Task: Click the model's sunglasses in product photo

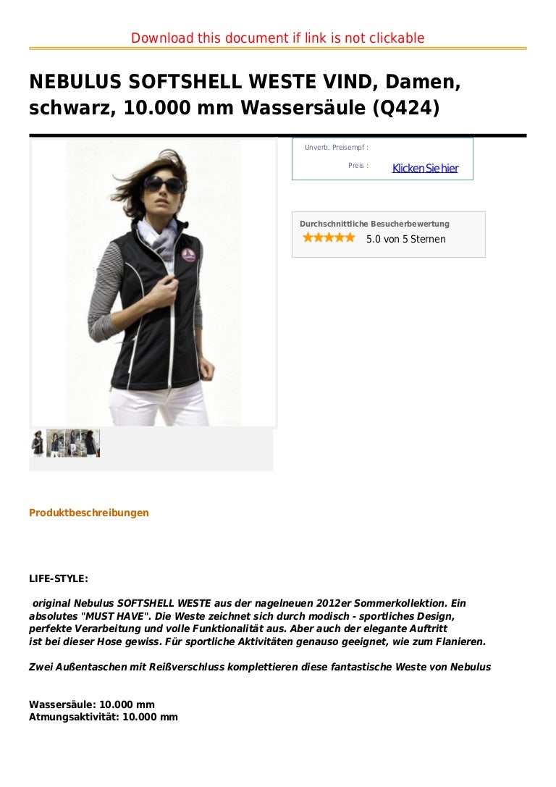Action: [x=164, y=184]
